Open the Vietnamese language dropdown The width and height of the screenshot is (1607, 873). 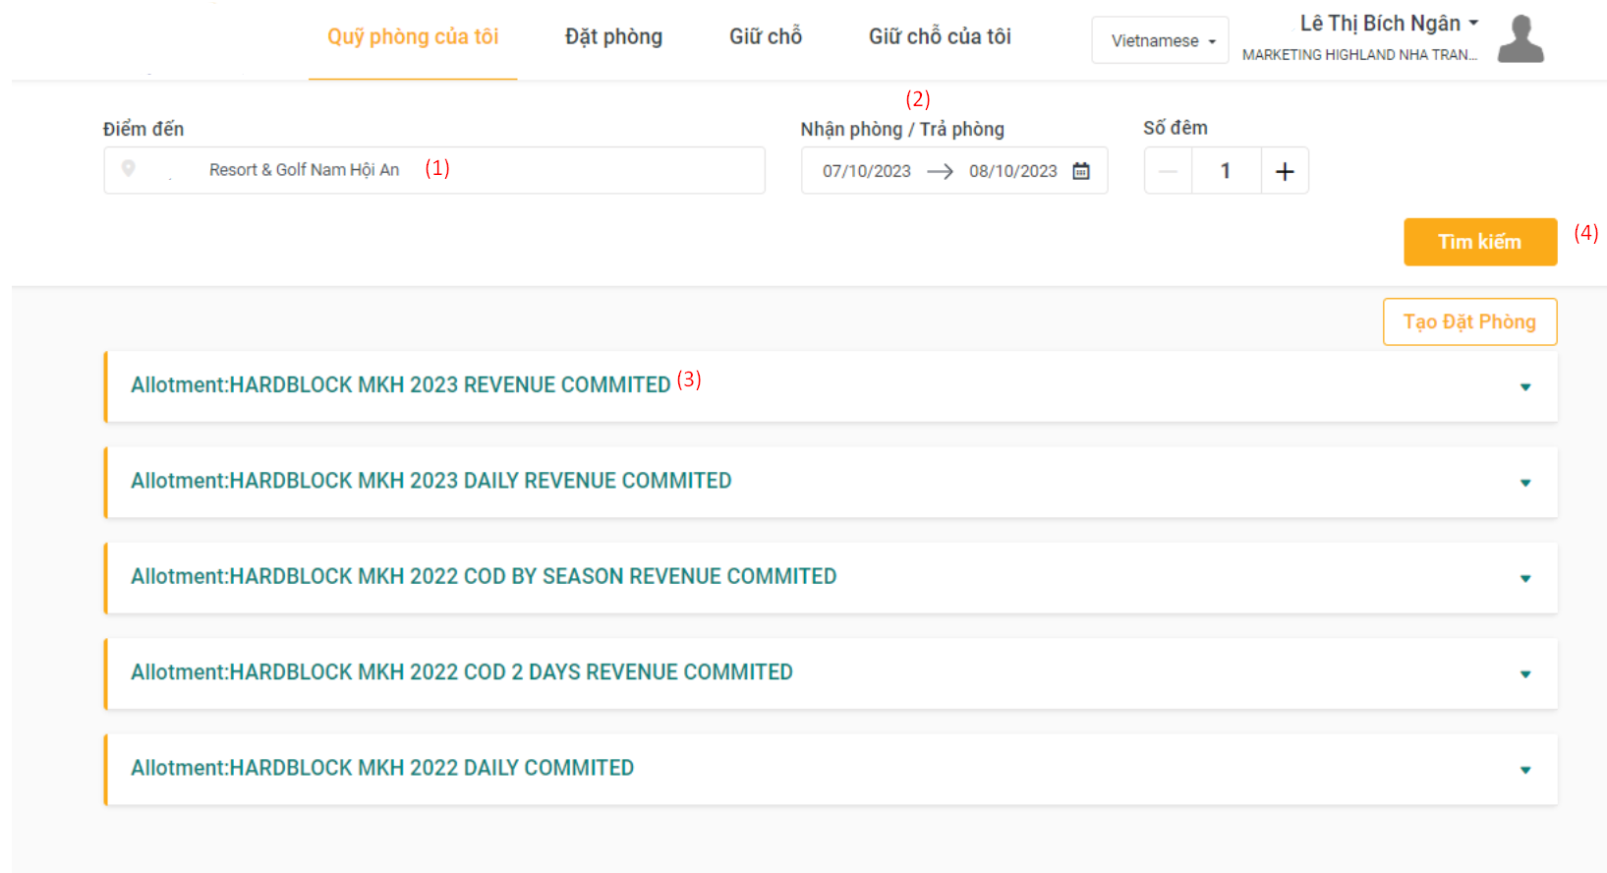click(x=1161, y=41)
